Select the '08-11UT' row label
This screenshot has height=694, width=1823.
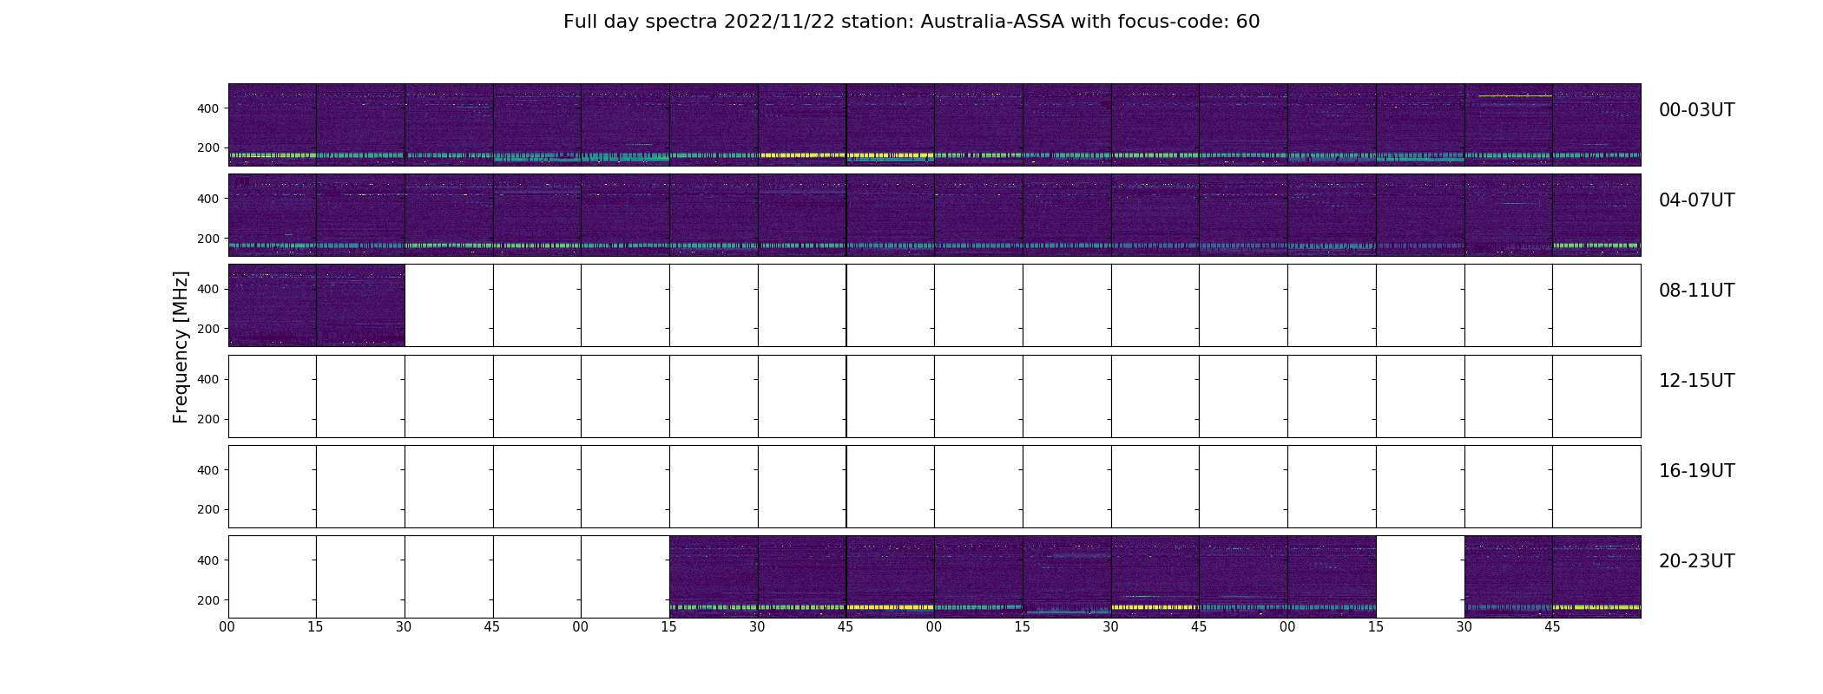tap(1696, 291)
